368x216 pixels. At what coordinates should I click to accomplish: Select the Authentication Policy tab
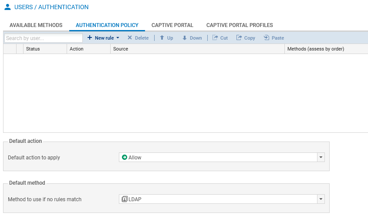[x=107, y=25]
